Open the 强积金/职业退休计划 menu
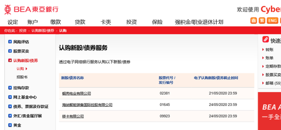 [x=199, y=22]
